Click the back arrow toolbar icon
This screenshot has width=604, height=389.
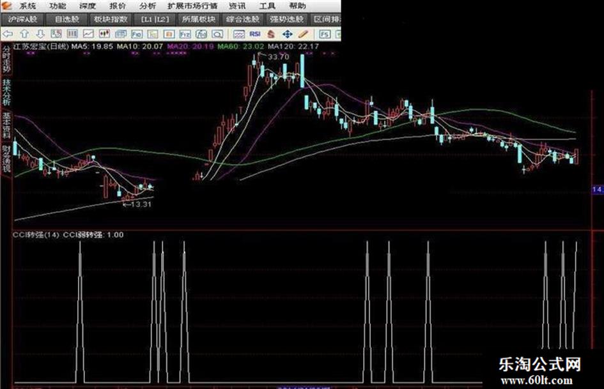(x=8, y=34)
